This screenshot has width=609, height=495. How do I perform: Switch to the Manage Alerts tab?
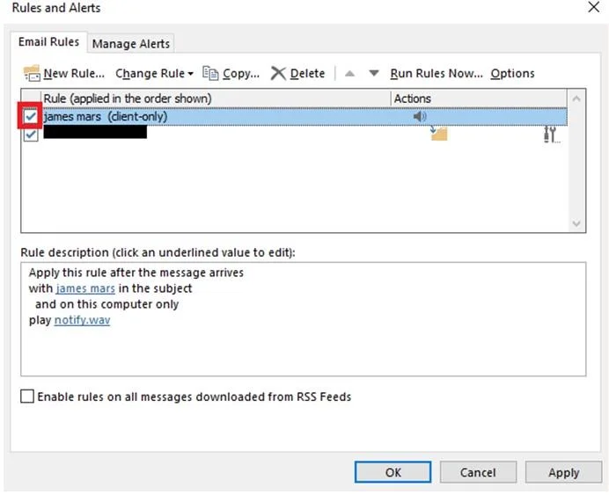click(x=131, y=43)
